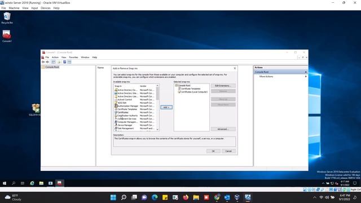Click scroll down arrow of snap-ins list

coord(157,130)
